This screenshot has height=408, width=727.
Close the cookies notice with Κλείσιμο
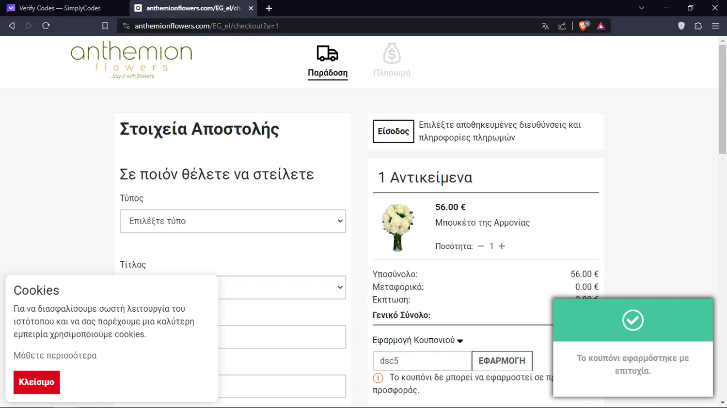coord(37,382)
